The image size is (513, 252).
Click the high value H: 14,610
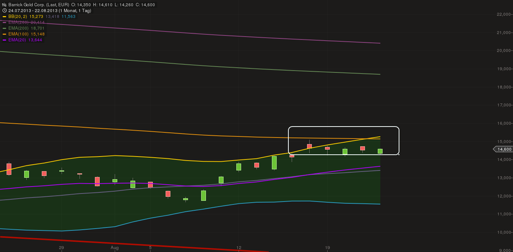tap(102, 5)
